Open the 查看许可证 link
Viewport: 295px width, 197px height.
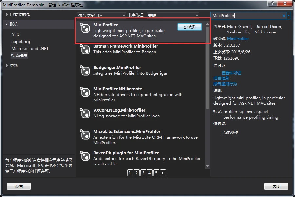(231, 73)
